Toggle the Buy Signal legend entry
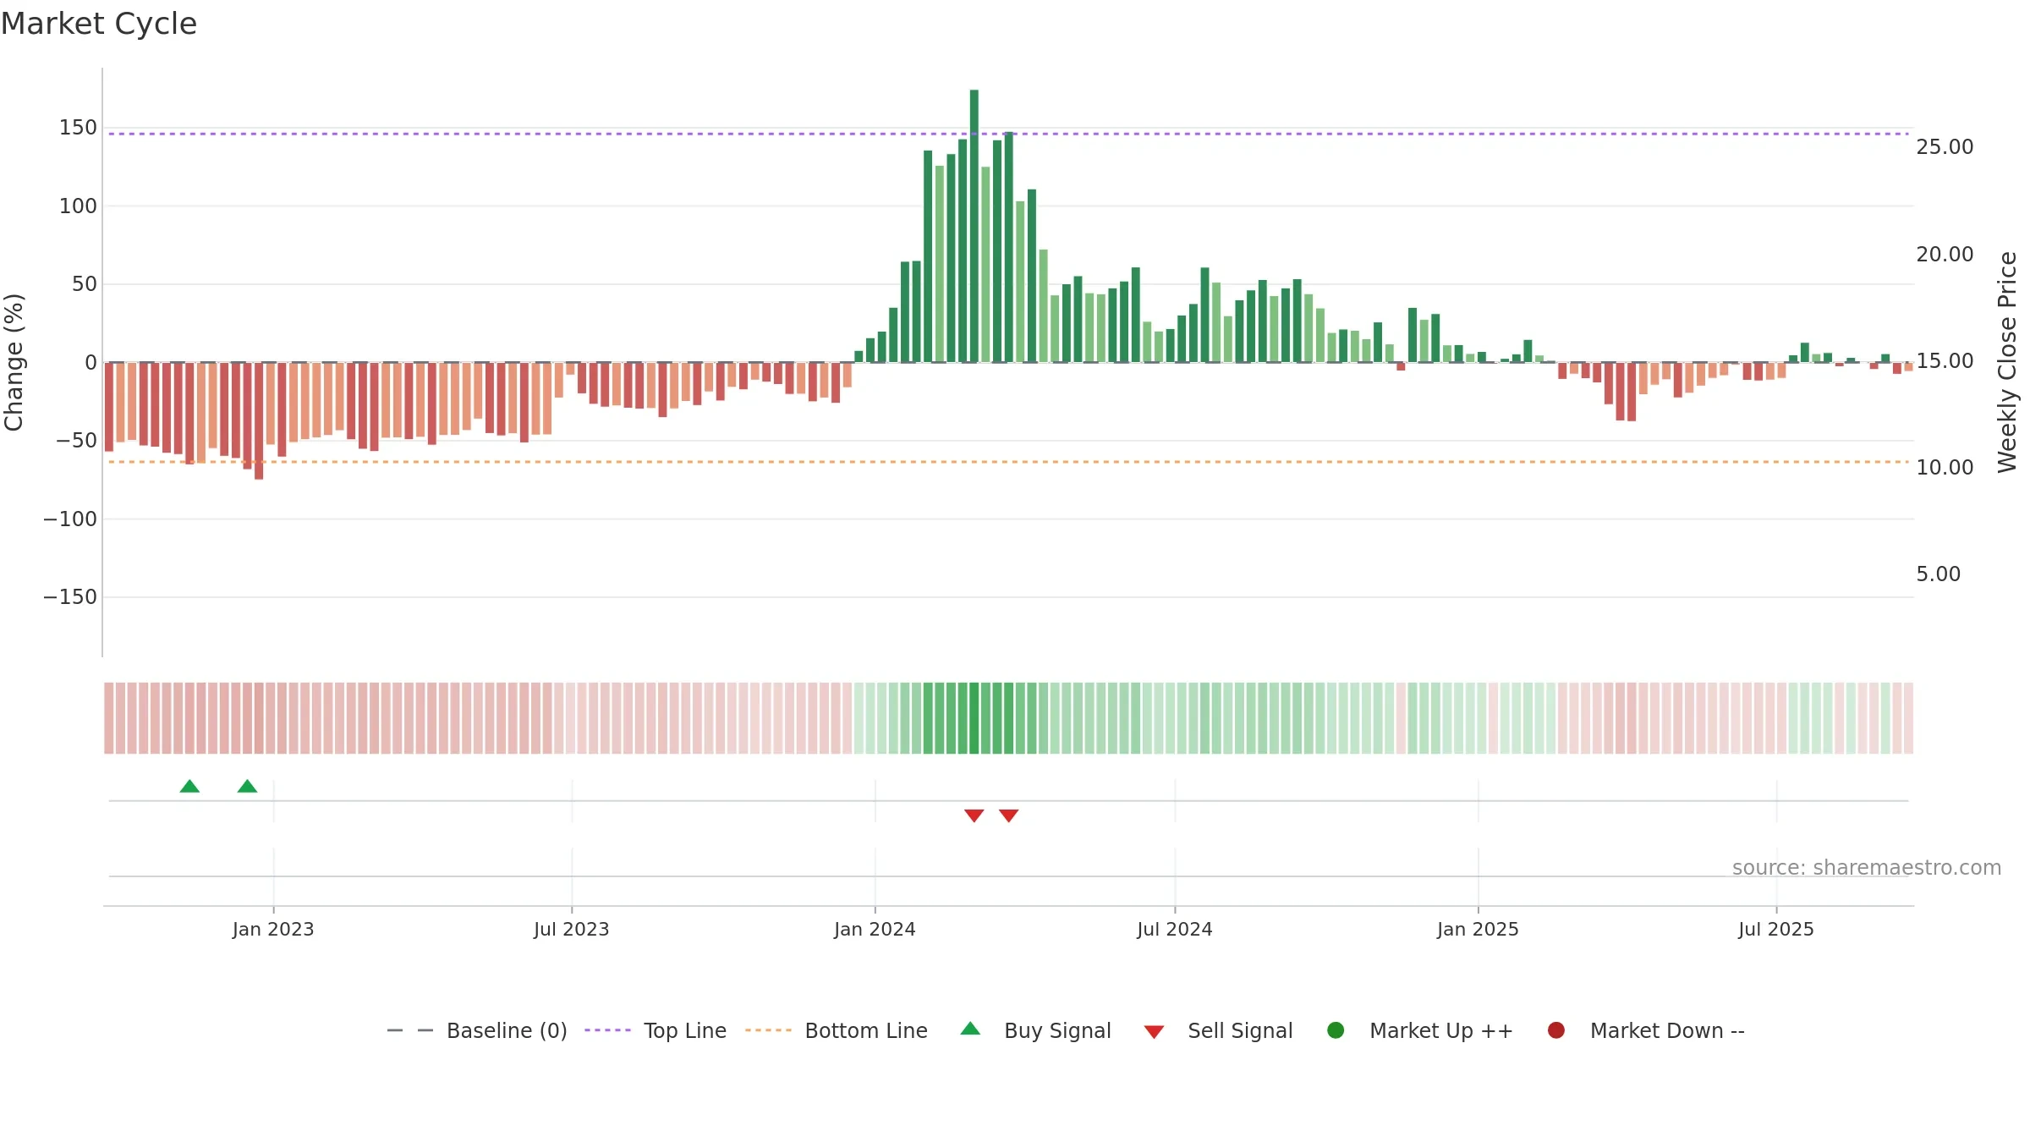Image resolution: width=2030 pixels, height=1142 pixels. point(1036,1030)
